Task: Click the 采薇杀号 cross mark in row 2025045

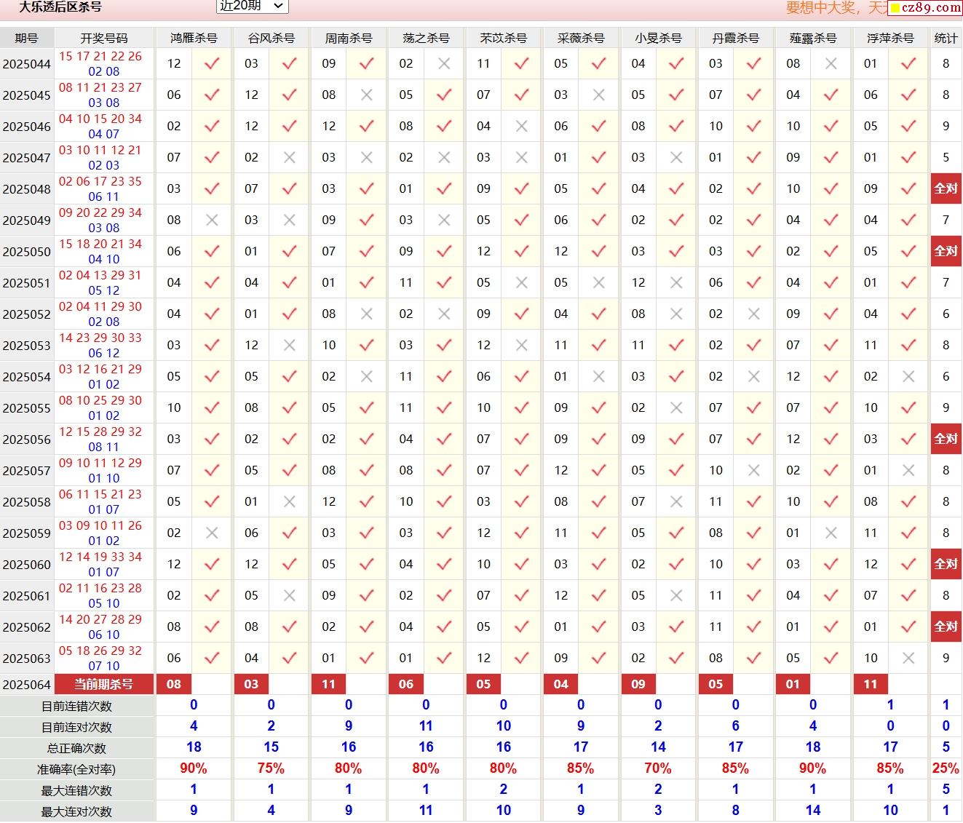Action: (x=599, y=95)
